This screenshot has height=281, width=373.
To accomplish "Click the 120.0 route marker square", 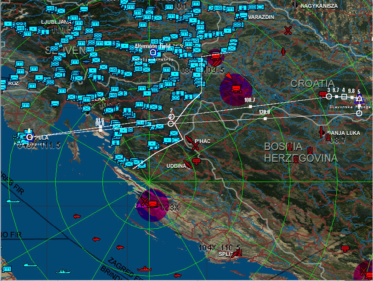I will (x=265, y=118).
